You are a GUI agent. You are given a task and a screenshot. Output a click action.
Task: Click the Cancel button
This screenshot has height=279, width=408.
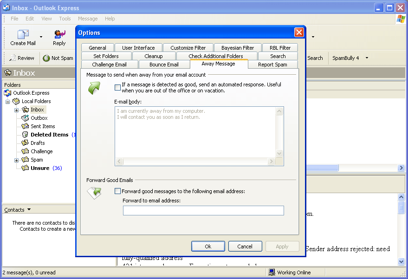(245, 246)
